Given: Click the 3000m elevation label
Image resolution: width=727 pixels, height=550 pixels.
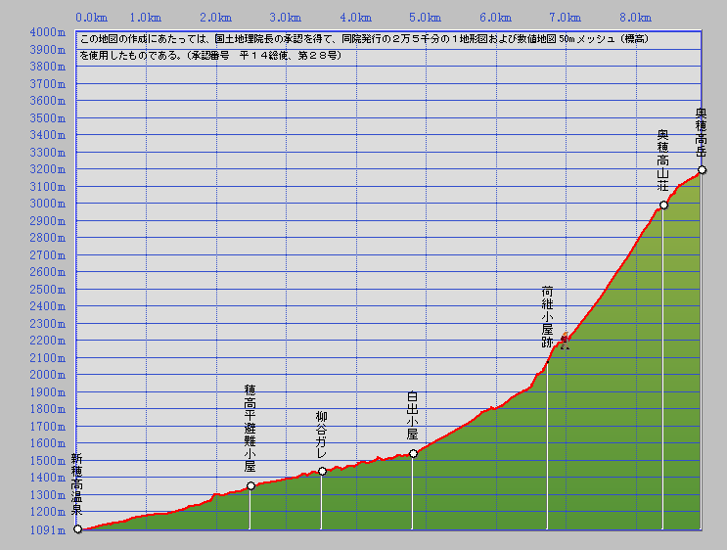Looking at the screenshot, I should [48, 204].
